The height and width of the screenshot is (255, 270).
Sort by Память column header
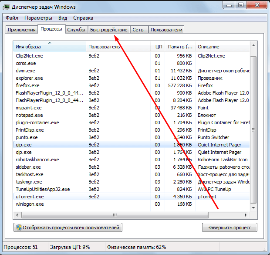180,46
